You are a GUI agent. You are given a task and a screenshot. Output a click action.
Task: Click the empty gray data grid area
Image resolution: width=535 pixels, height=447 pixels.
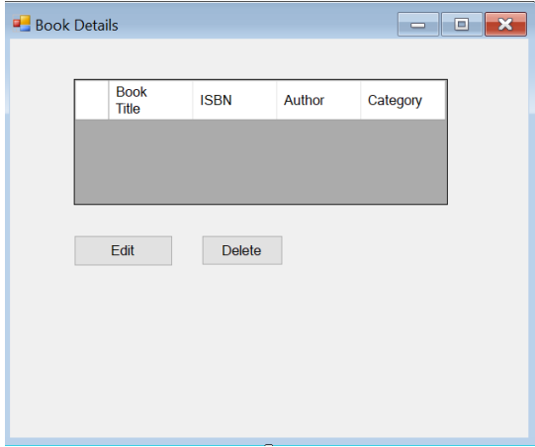(x=261, y=161)
